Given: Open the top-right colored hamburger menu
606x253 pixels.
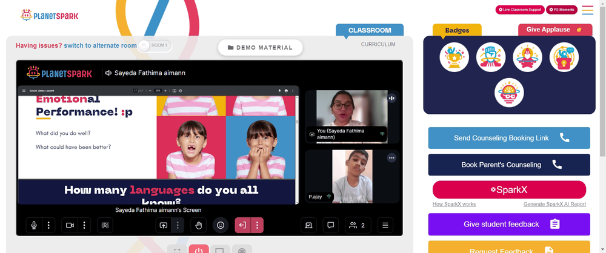Looking at the screenshot, I should click(x=587, y=10).
